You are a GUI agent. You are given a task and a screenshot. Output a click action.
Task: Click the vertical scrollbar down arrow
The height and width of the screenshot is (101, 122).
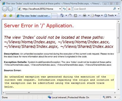[118, 89]
